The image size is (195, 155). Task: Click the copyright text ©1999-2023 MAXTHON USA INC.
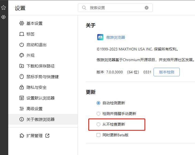(x=125, y=49)
